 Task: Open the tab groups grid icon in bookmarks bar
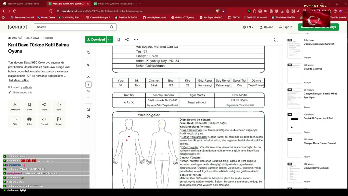click(4, 17)
